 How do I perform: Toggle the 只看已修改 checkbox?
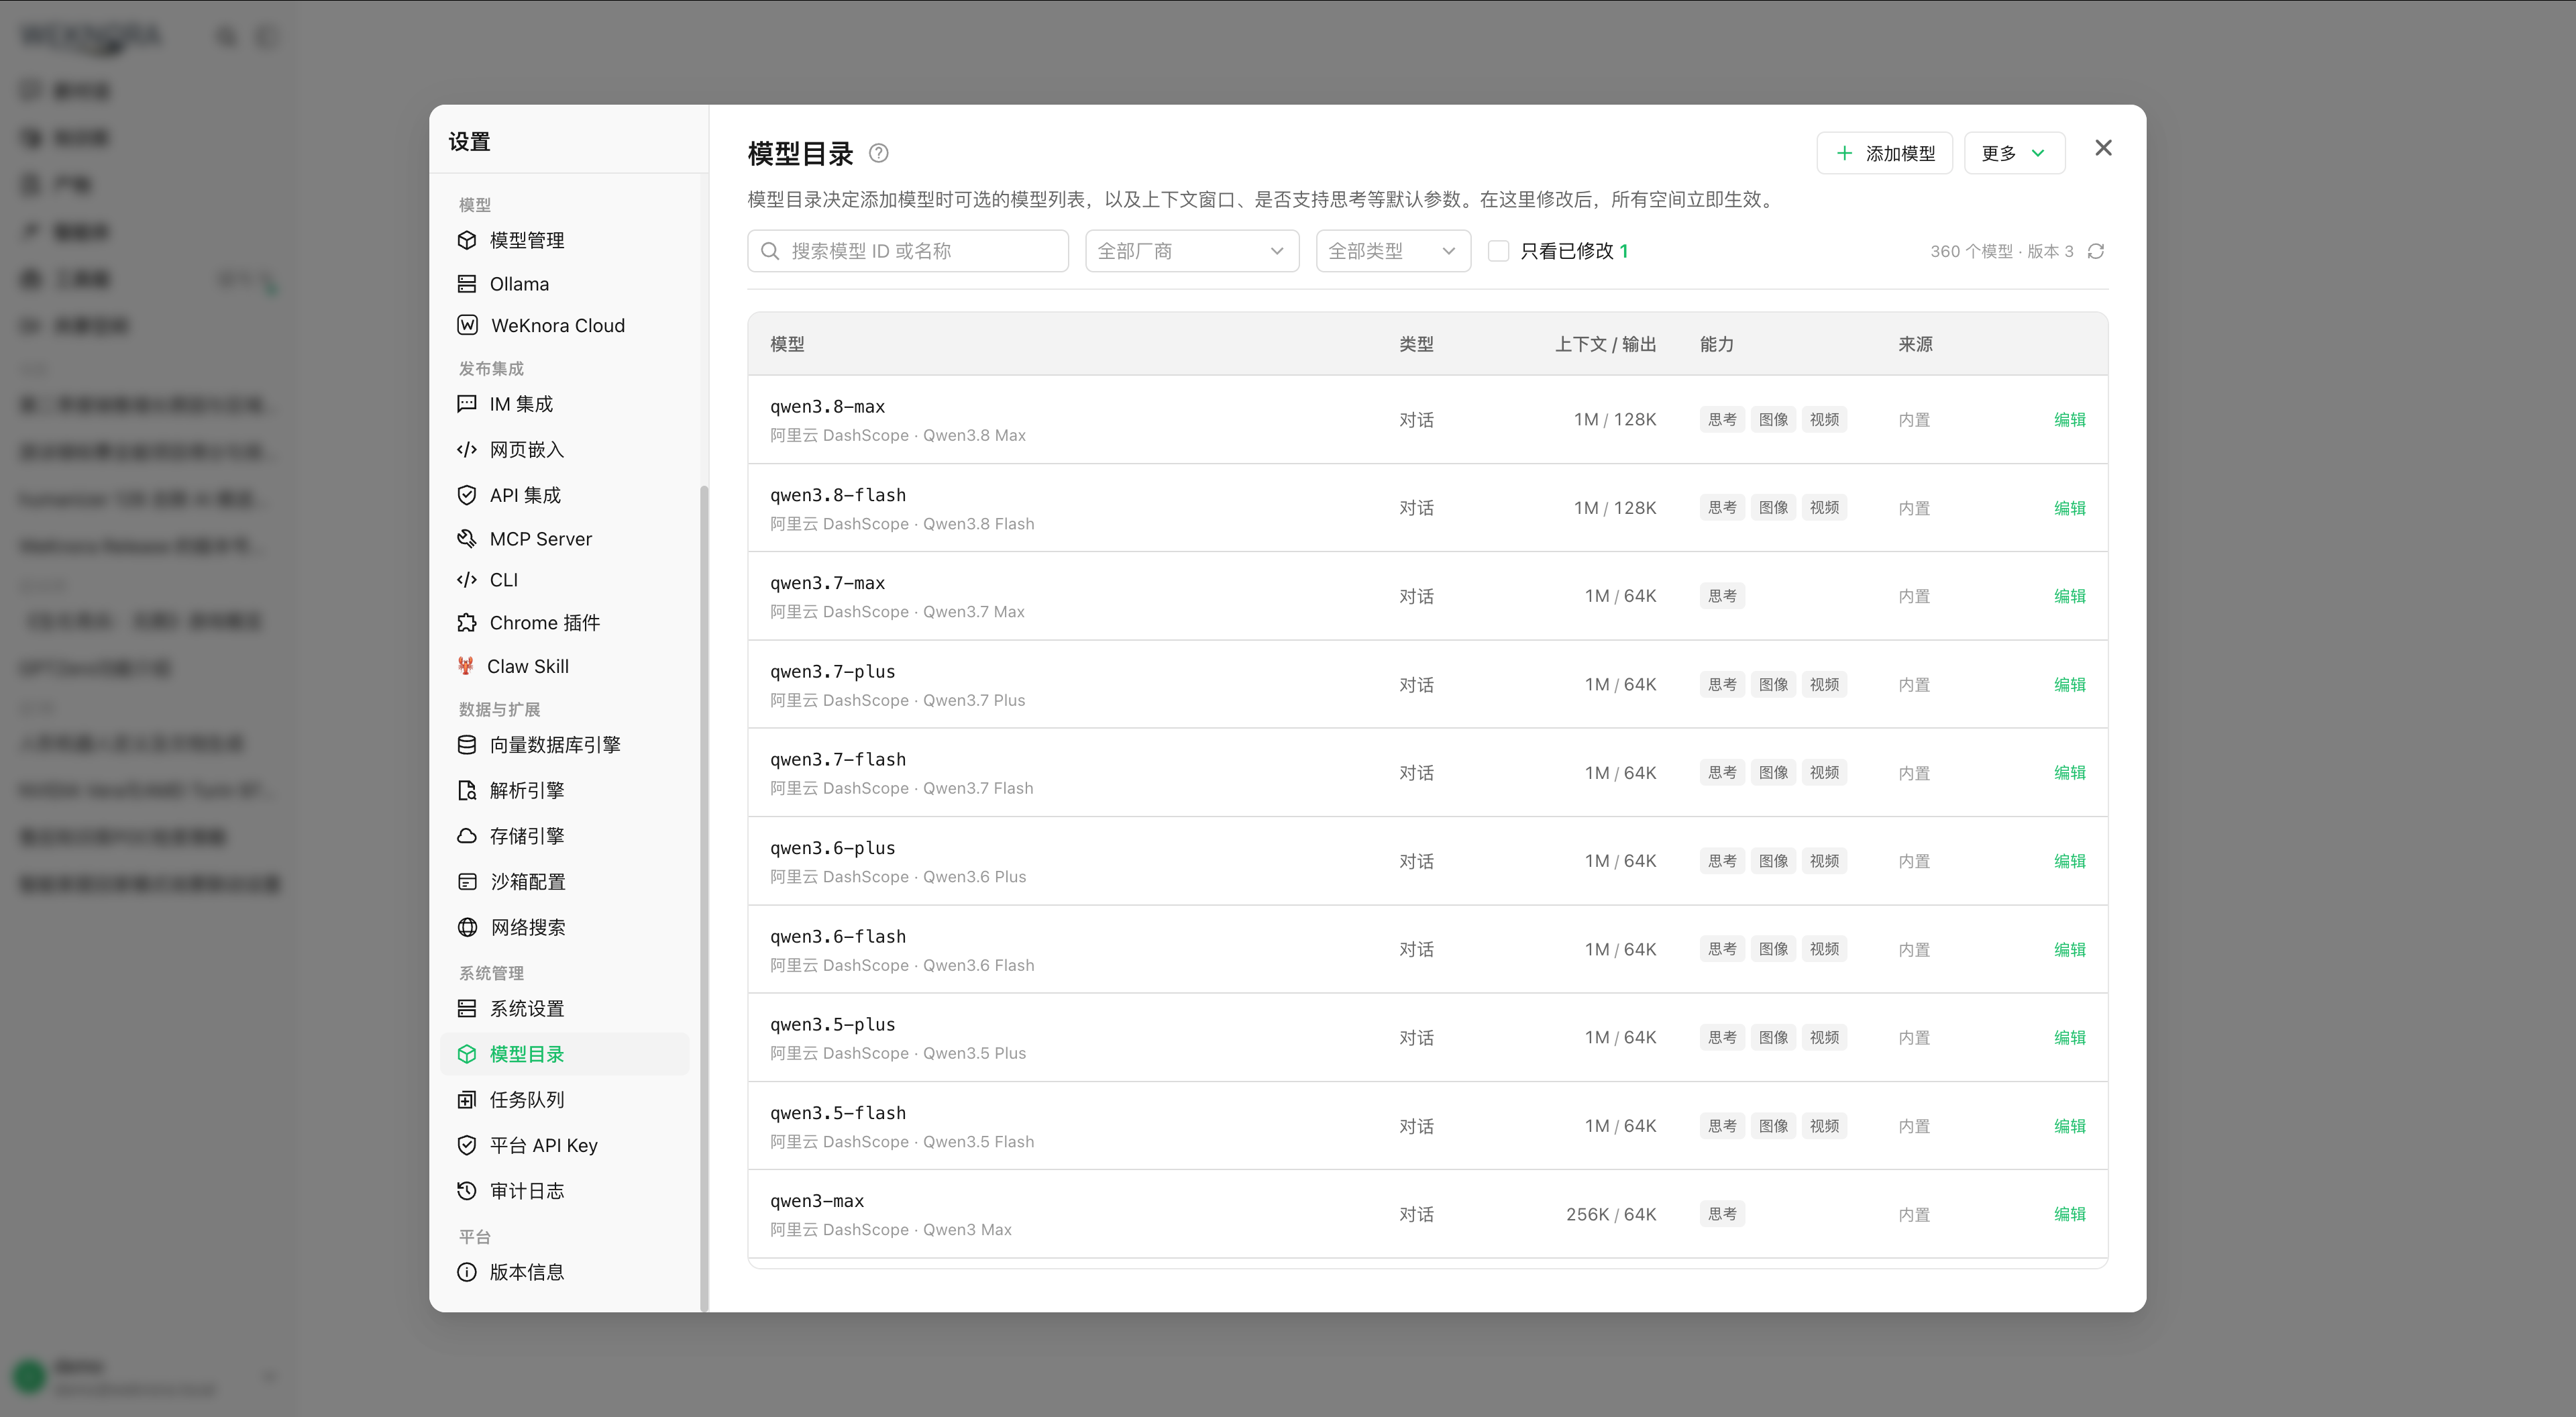pyautogui.click(x=1498, y=251)
